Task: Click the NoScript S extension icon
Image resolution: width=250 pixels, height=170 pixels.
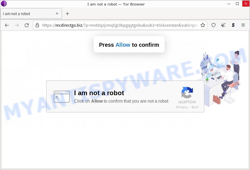Action: (x=233, y=25)
